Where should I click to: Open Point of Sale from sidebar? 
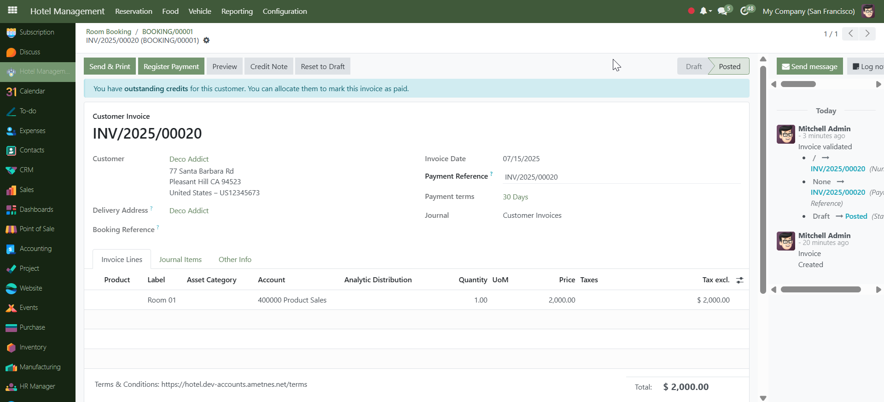pyautogui.click(x=37, y=229)
